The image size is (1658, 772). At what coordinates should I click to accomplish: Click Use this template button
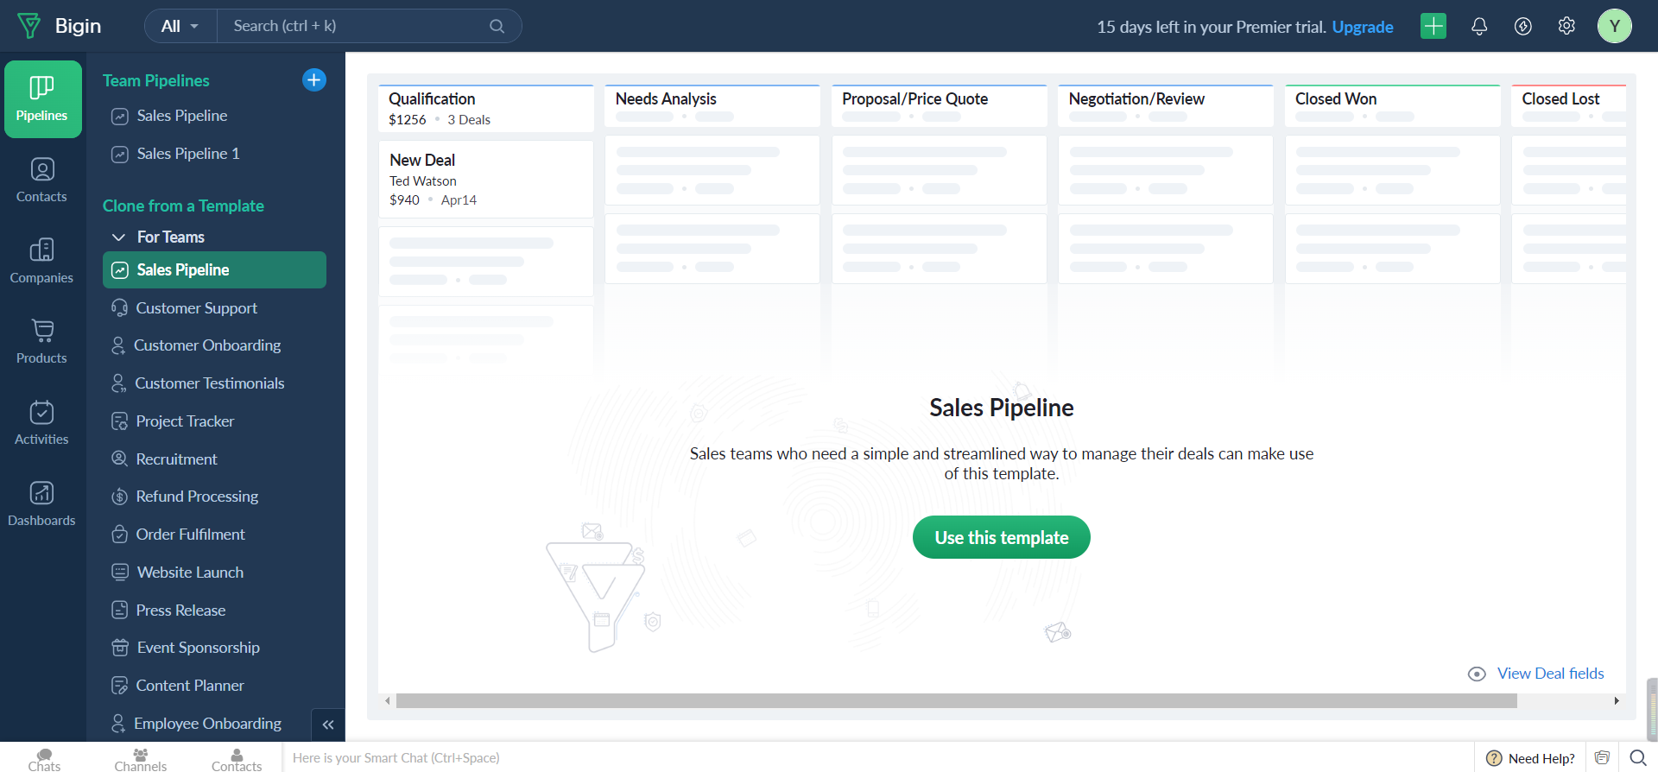pyautogui.click(x=1001, y=537)
